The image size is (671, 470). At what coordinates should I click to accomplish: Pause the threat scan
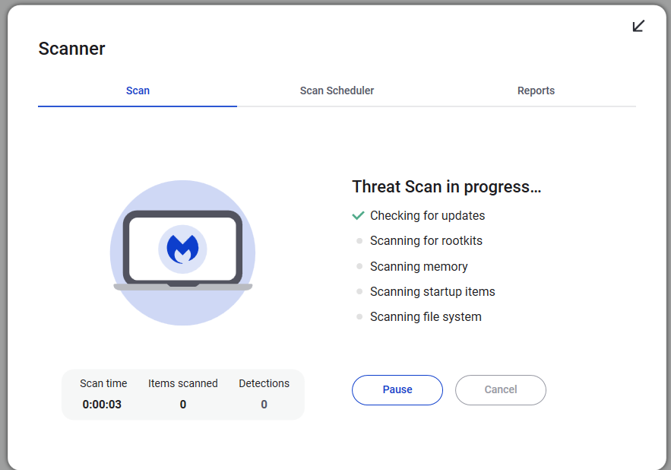click(x=397, y=390)
